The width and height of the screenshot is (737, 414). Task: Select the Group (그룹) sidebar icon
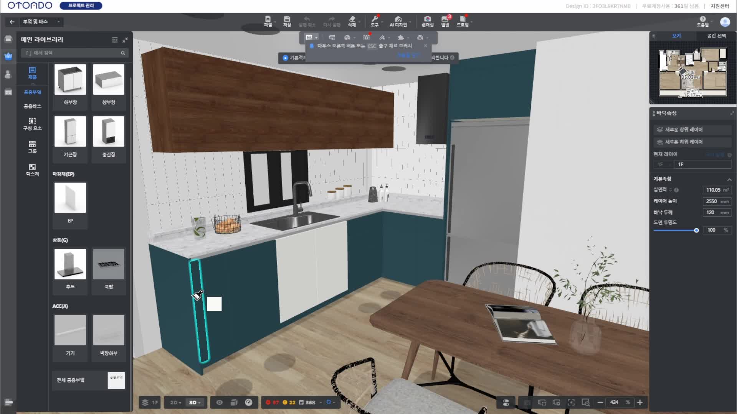32,146
